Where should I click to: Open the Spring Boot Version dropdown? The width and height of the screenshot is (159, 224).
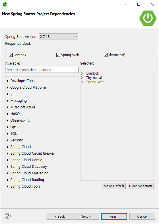(58, 37)
